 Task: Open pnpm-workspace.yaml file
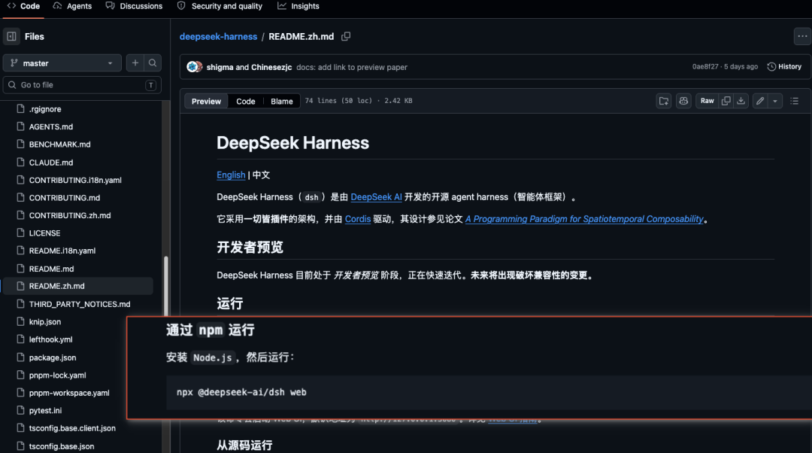point(69,392)
